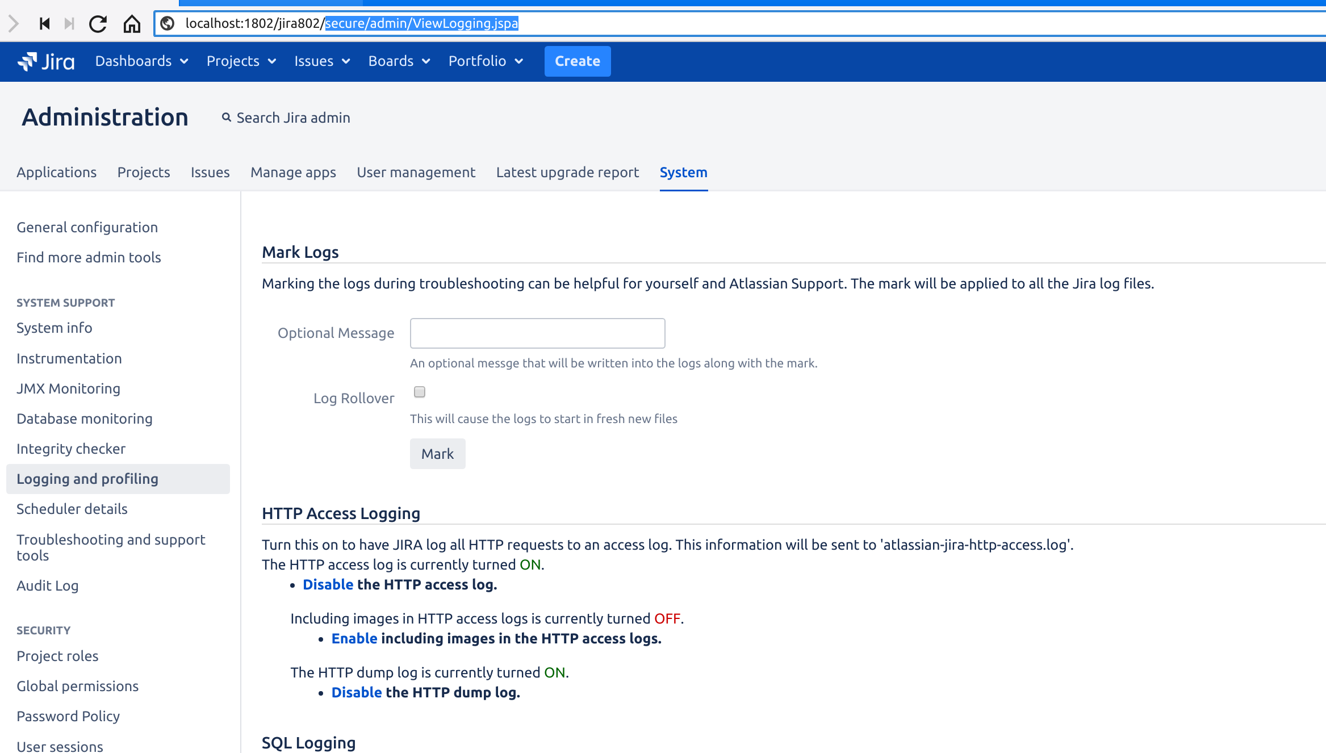Click the fast-forward navigation icon
Screen dimensions: 1326x753
click(x=69, y=24)
